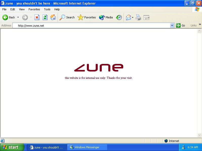Click the Internet zone globe in status bar

click(x=166, y=141)
